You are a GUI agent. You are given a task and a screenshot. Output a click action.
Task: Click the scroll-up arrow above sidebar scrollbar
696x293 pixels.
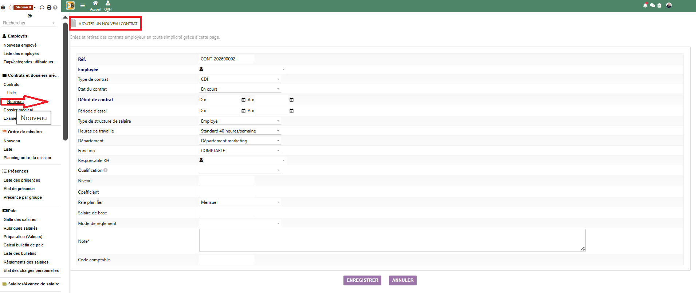65,17
